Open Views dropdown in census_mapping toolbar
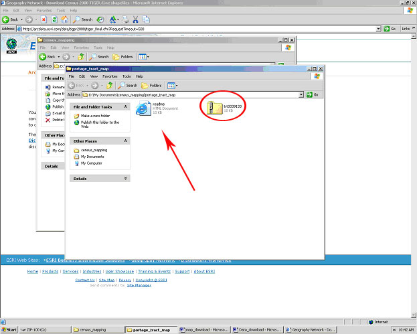Screen dimensions: 417x334 pyautogui.click(x=144, y=57)
